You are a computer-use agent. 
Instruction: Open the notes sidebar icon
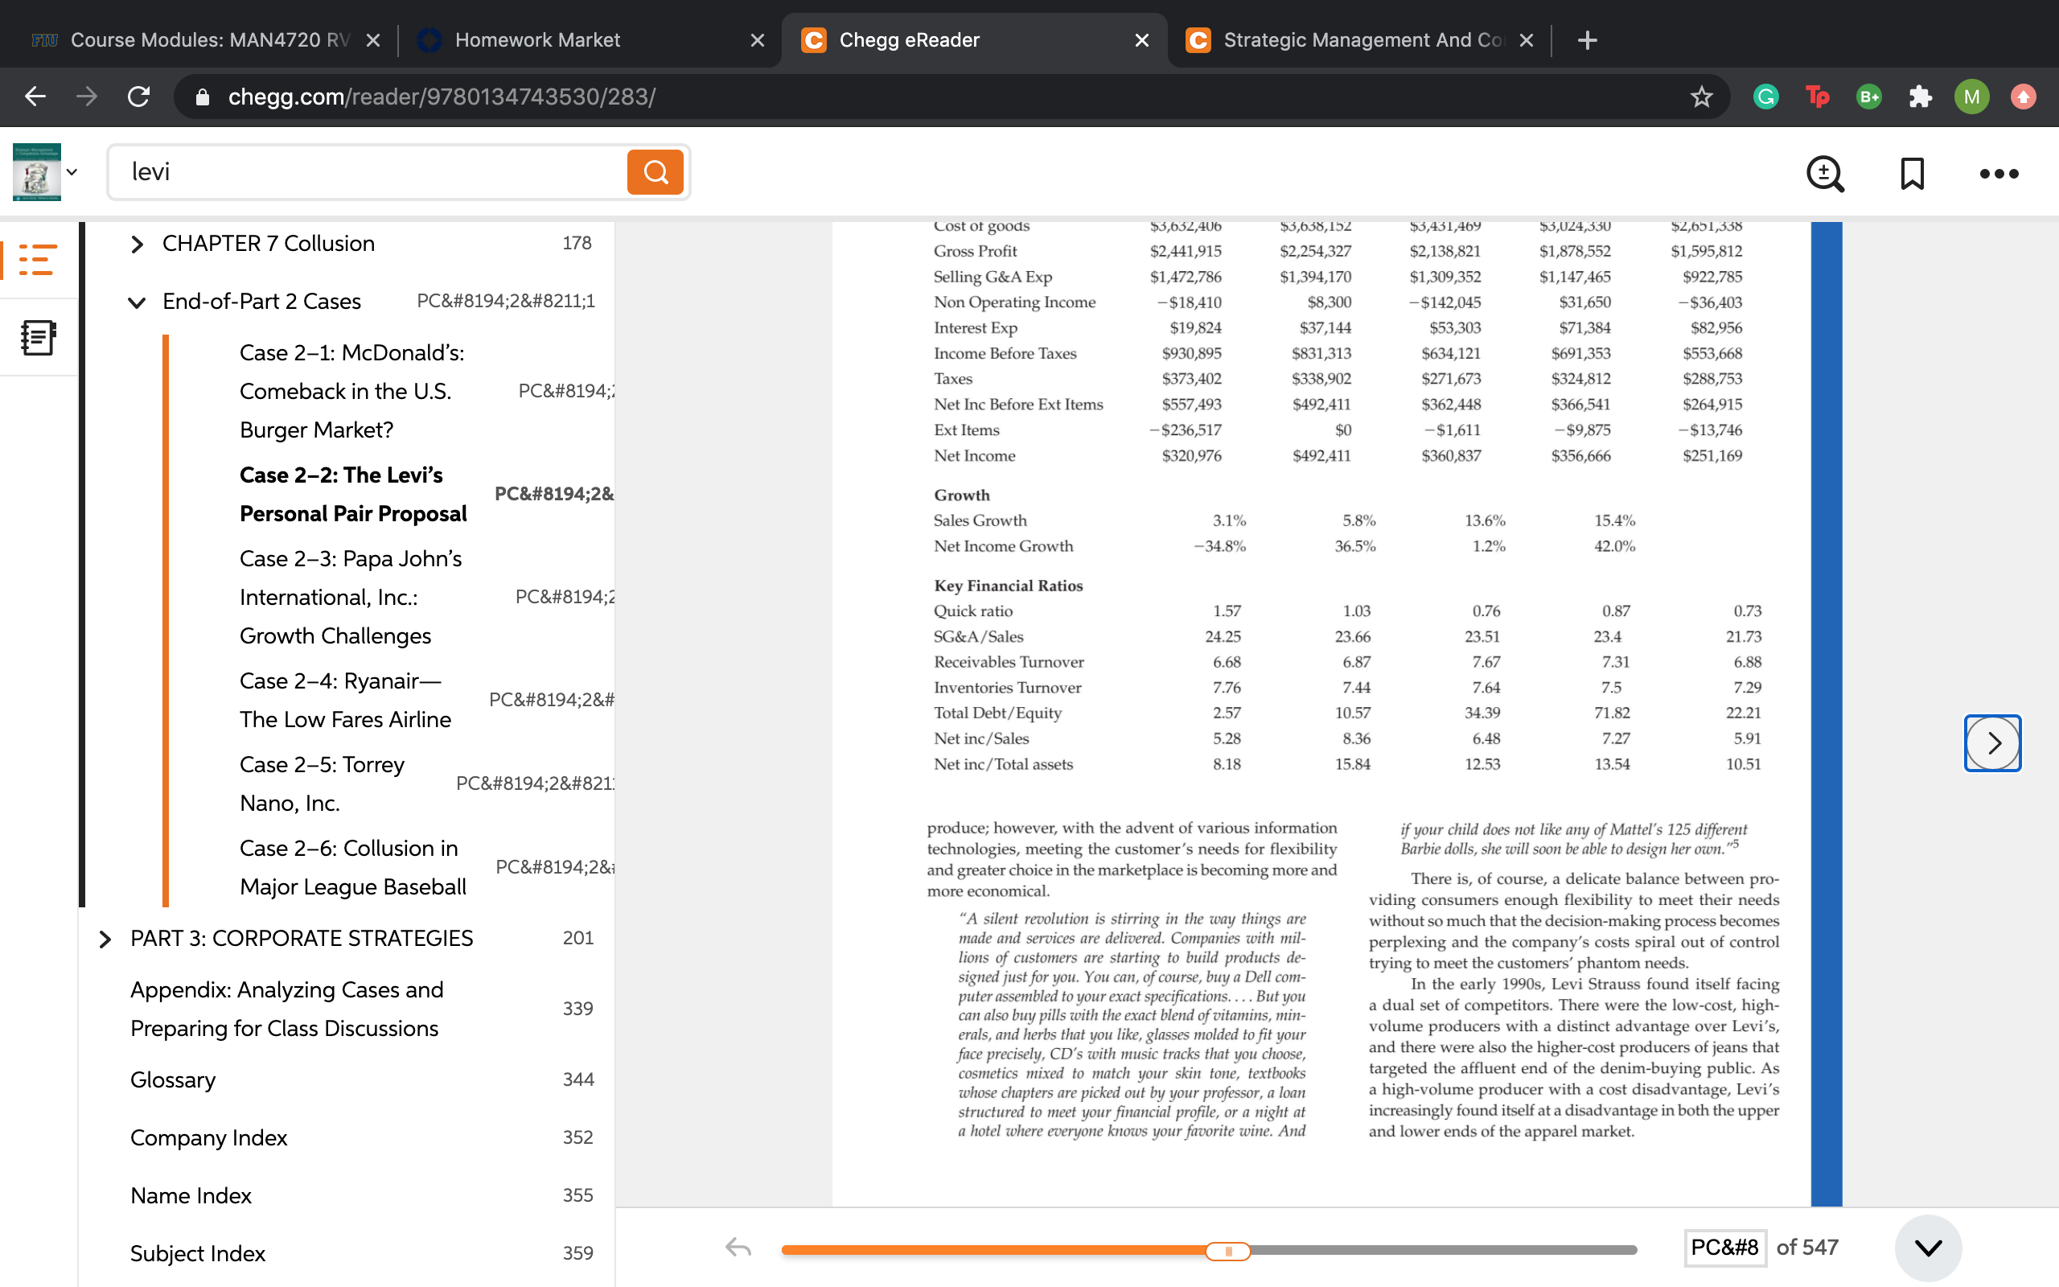coord(38,338)
